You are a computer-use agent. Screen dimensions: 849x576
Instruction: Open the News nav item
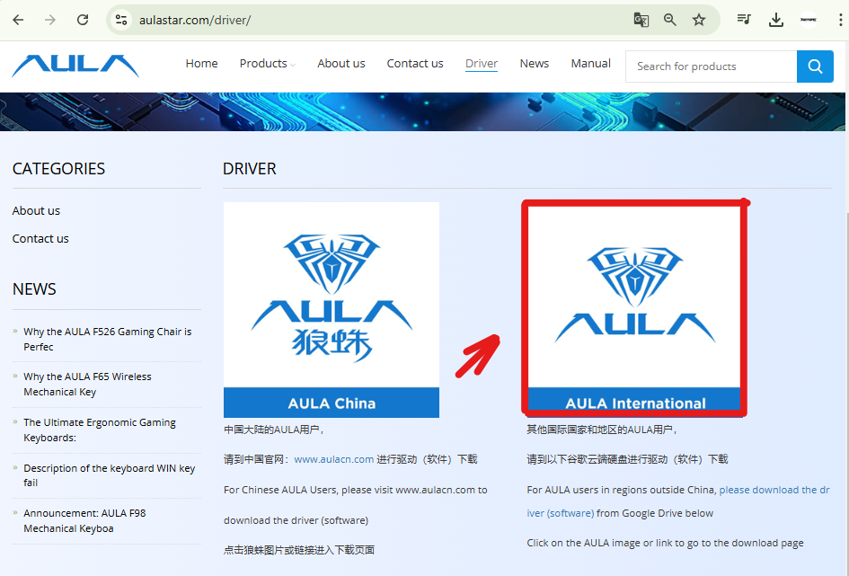(x=535, y=63)
